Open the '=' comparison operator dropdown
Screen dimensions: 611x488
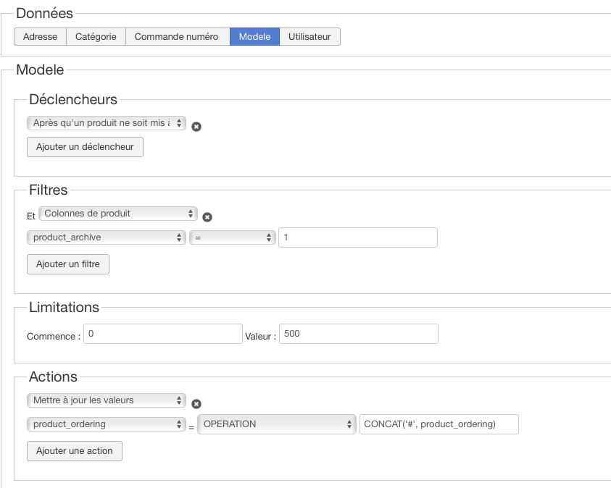coord(233,237)
